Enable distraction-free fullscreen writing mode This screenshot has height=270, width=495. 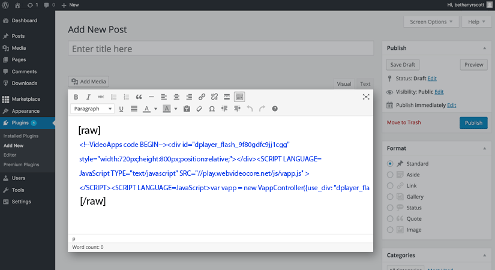pos(366,97)
